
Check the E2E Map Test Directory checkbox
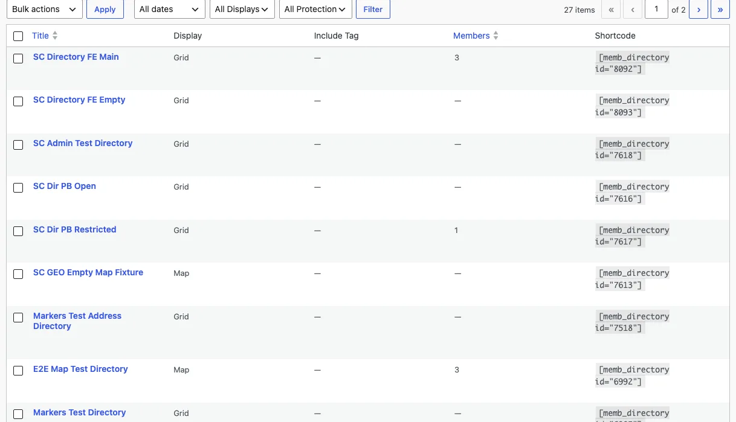pos(18,371)
